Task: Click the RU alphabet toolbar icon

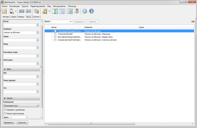Action: coord(22,11)
